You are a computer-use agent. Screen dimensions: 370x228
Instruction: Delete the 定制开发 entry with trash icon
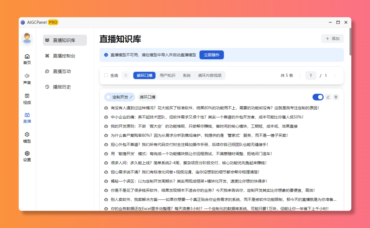click(x=336, y=97)
